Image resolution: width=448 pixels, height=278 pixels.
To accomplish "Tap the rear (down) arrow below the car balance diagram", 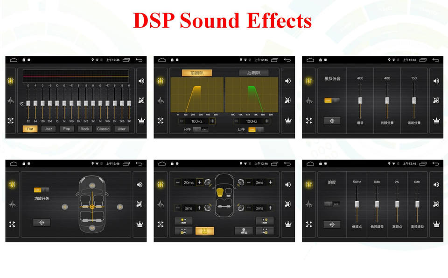I will (x=92, y=228).
